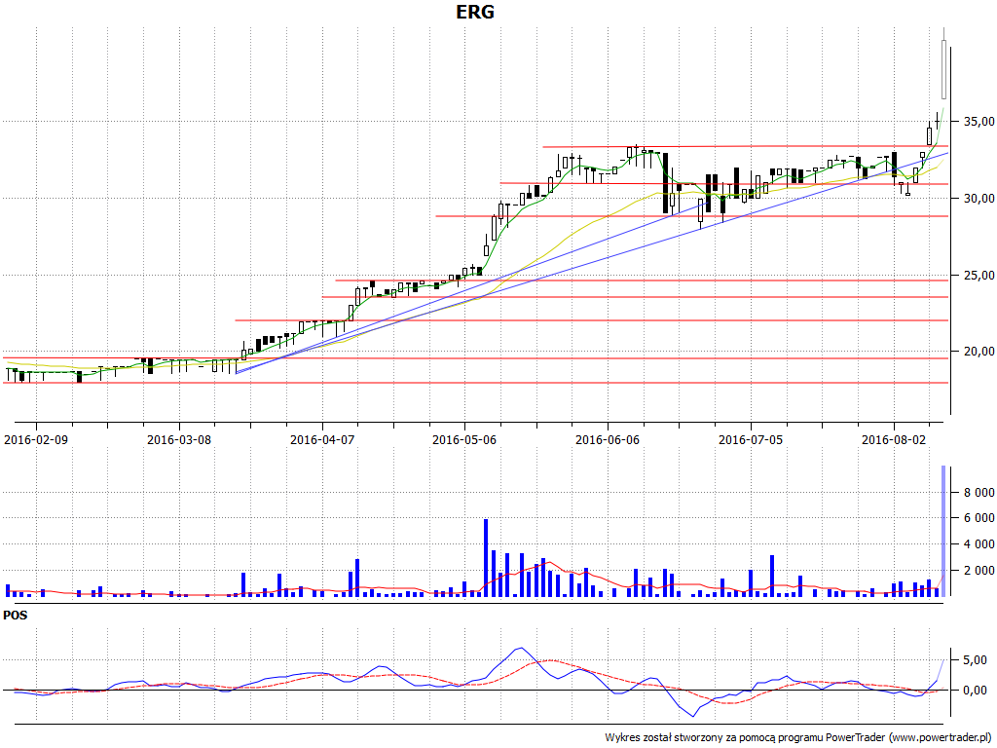Click the 2016-08-02 date label
Screen dimensions: 997x748
(894, 439)
